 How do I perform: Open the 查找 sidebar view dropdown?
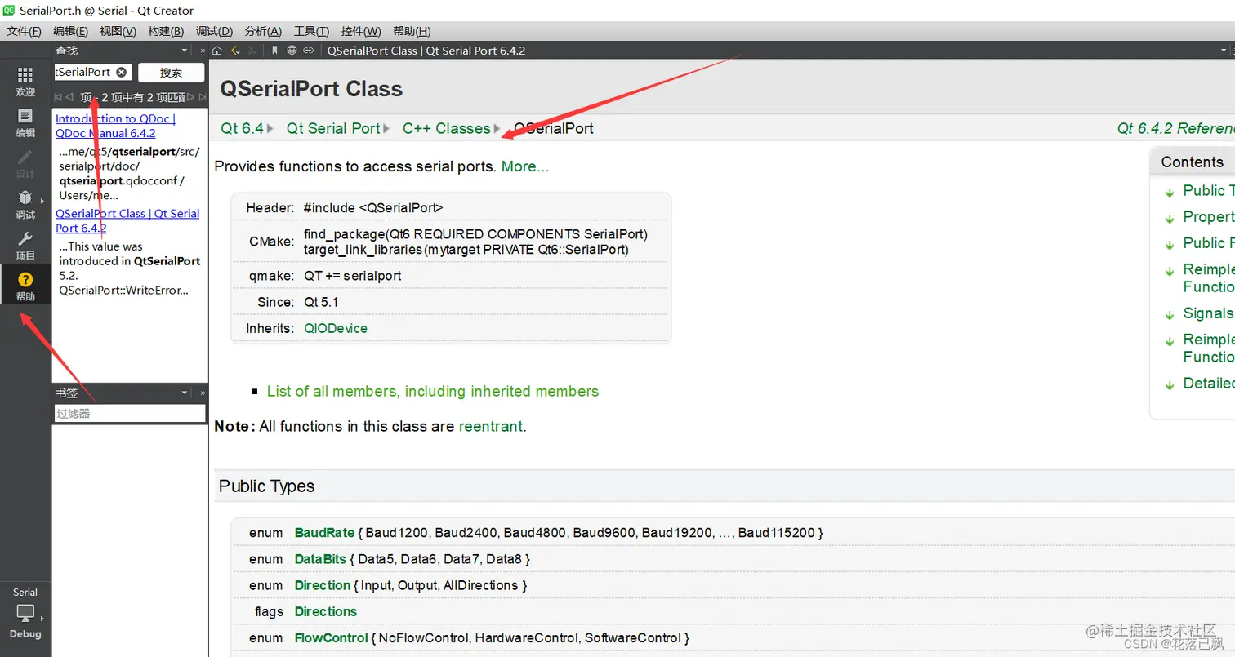[184, 51]
